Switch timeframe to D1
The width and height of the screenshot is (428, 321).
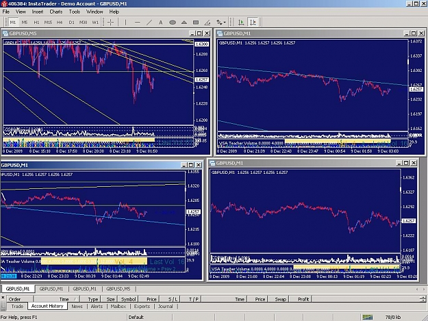pos(71,23)
